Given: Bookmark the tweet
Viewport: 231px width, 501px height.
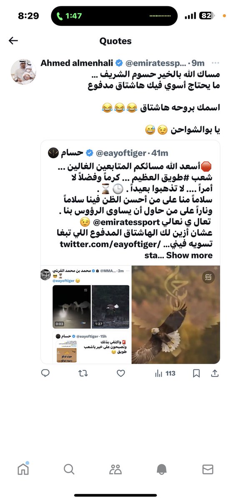Looking at the screenshot, I should click(x=196, y=374).
